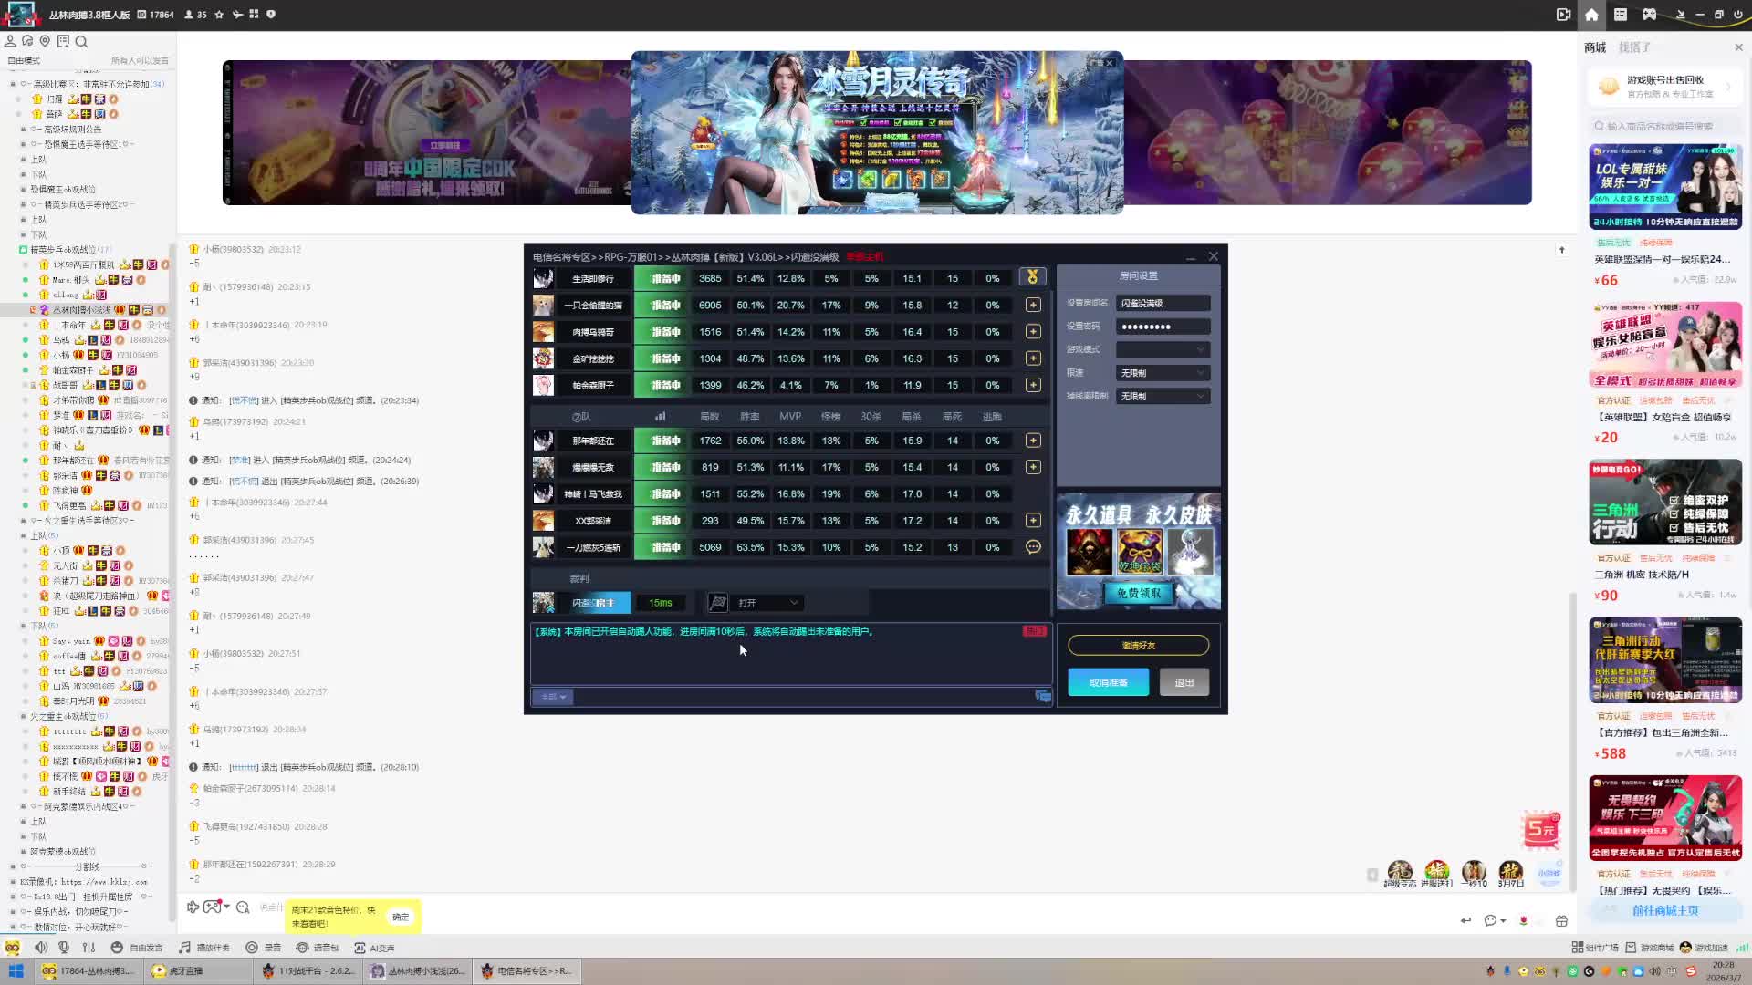Click the plus icon next to 肉搏乌鸦哥
This screenshot has height=985, width=1752.
[x=1033, y=332]
